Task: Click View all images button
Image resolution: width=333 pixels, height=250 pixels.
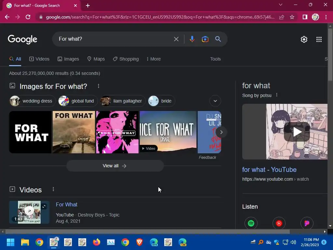Action: [x=115, y=166]
